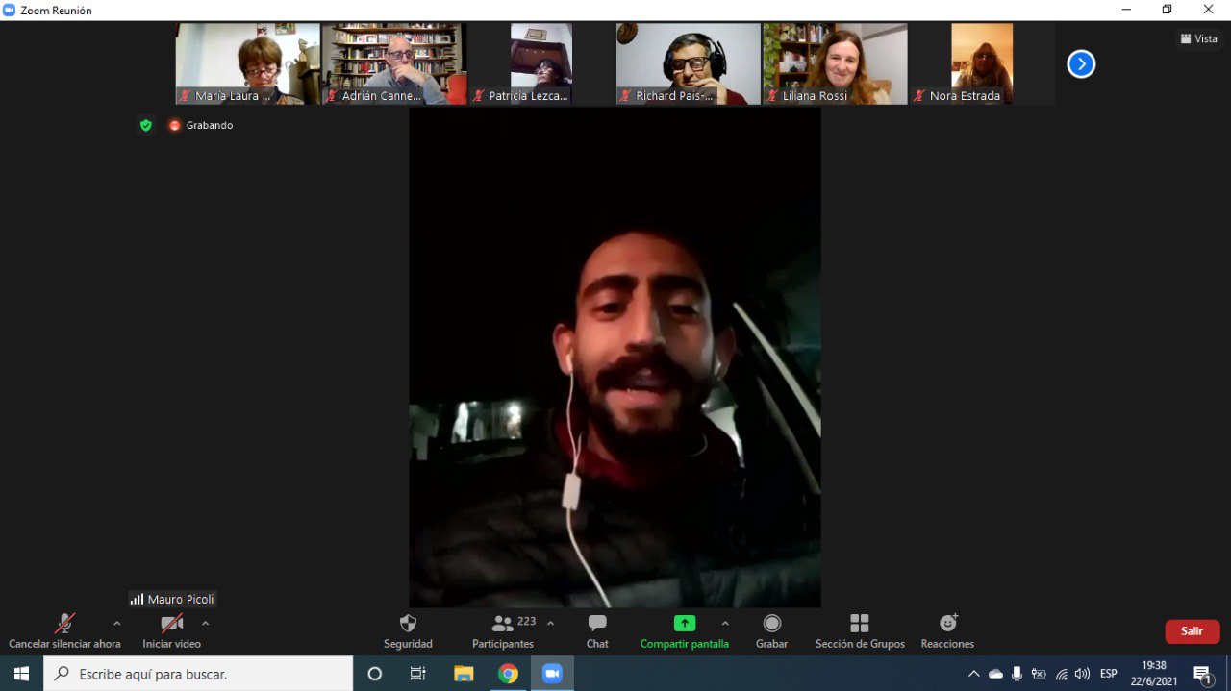Viewport: 1231px width, 691px height.
Task: Select Maria Laura's video thumbnail
Action: [248, 63]
